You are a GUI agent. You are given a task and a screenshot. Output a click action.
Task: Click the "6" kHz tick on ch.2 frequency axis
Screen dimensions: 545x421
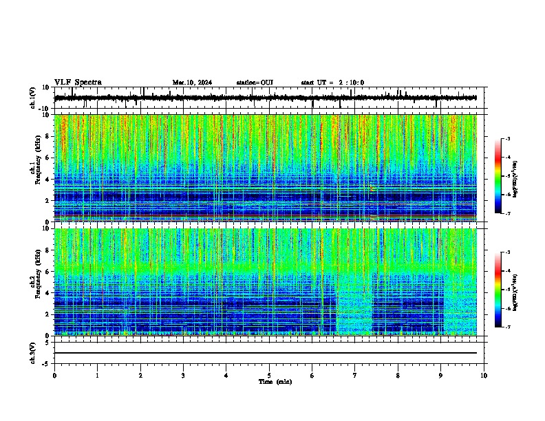click(47, 272)
